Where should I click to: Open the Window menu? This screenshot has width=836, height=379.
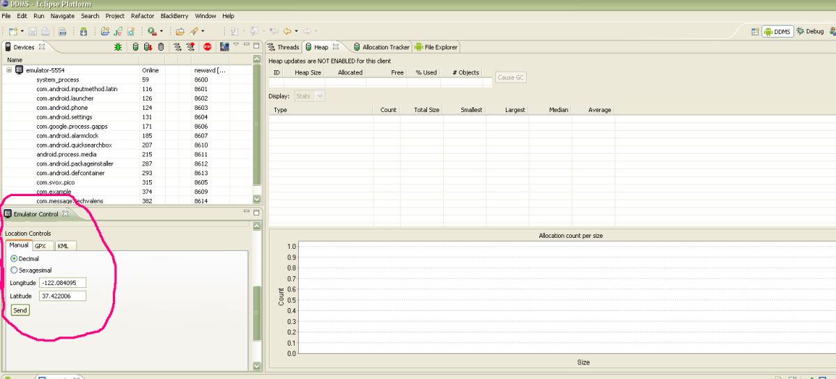click(206, 16)
